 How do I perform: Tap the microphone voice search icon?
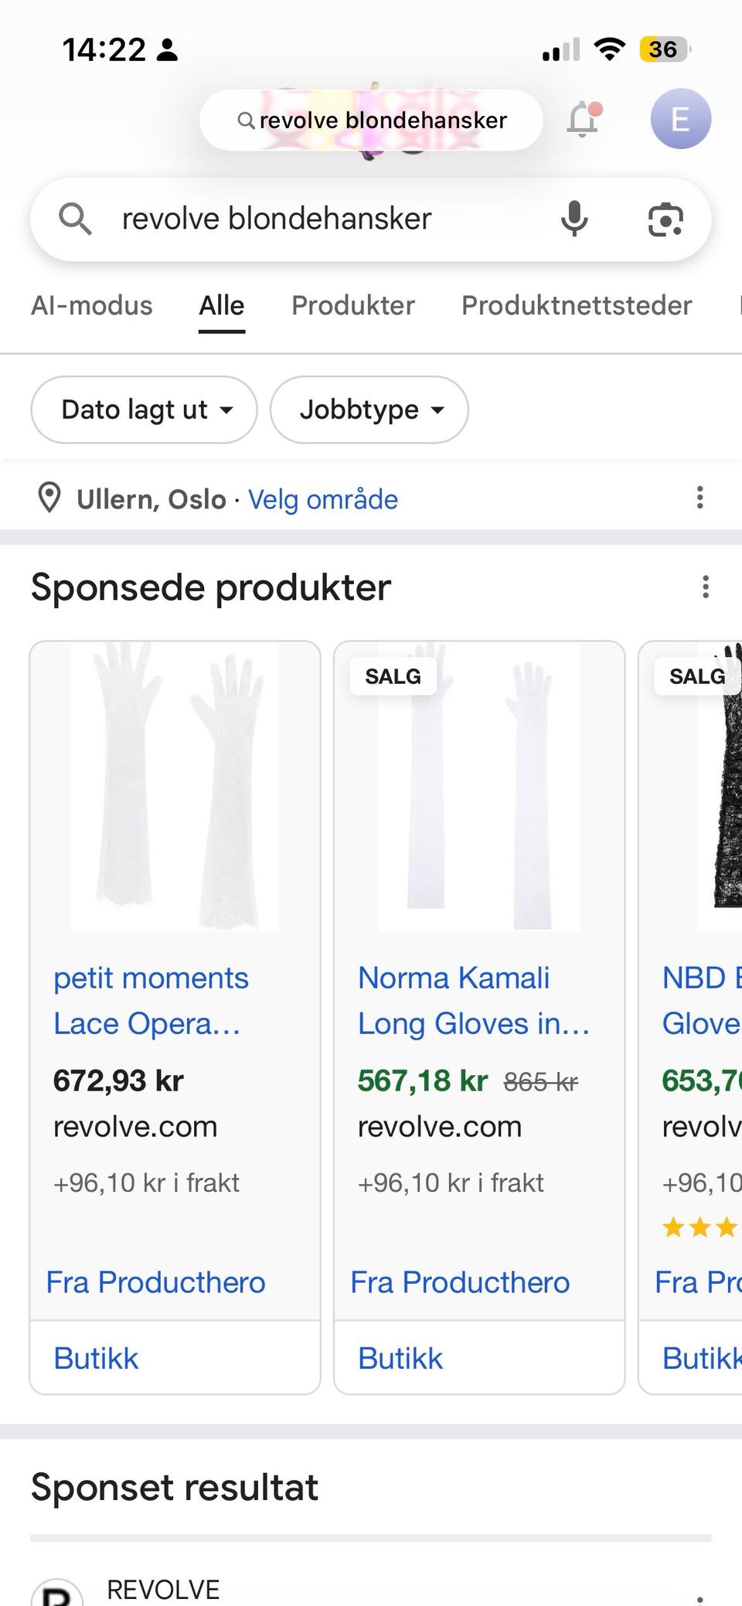click(574, 219)
